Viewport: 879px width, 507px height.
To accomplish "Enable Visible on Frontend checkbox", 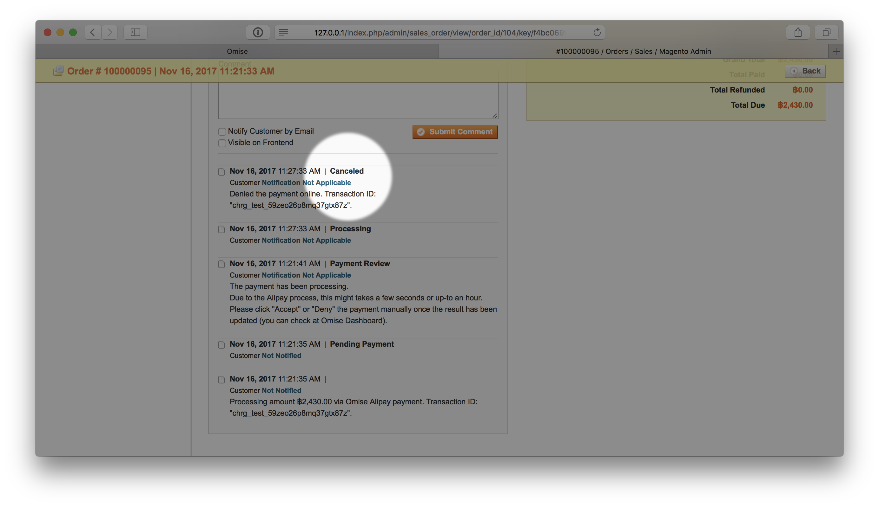I will [222, 143].
